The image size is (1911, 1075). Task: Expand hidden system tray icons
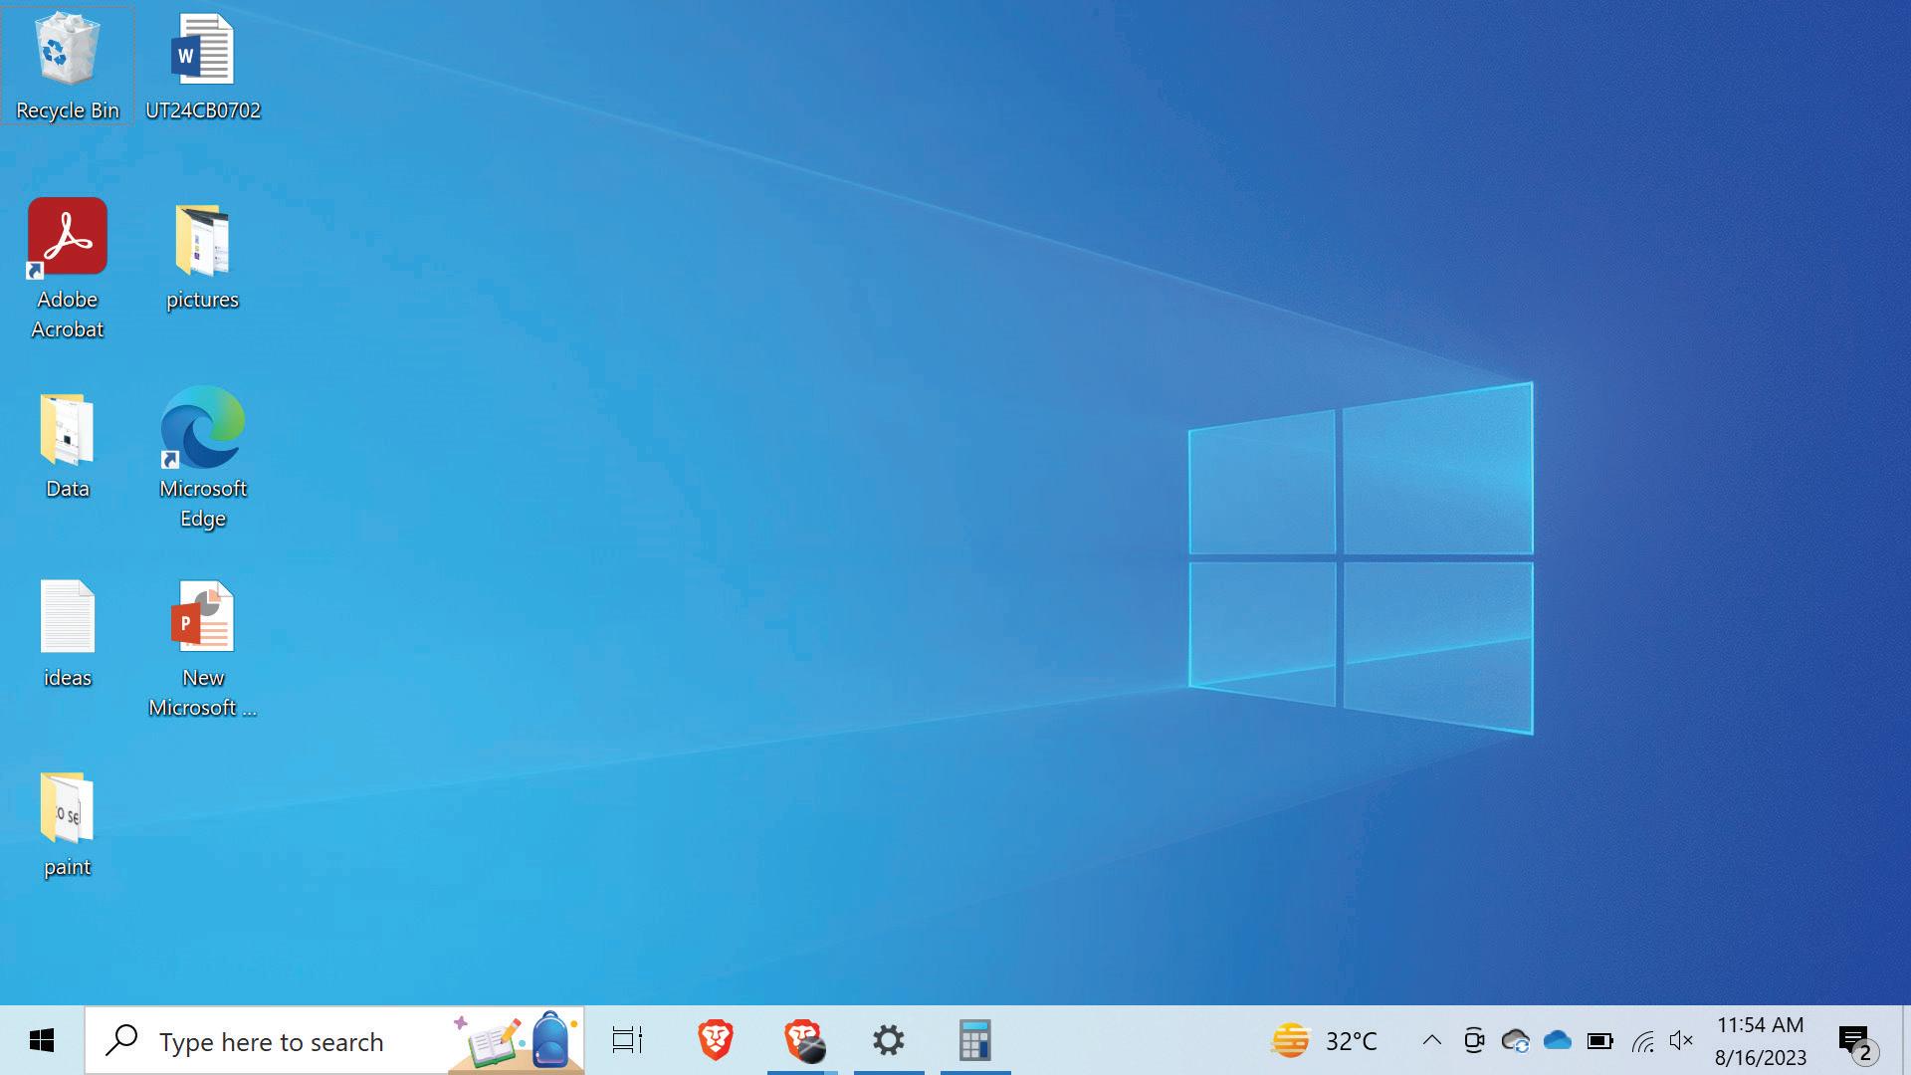(x=1431, y=1041)
